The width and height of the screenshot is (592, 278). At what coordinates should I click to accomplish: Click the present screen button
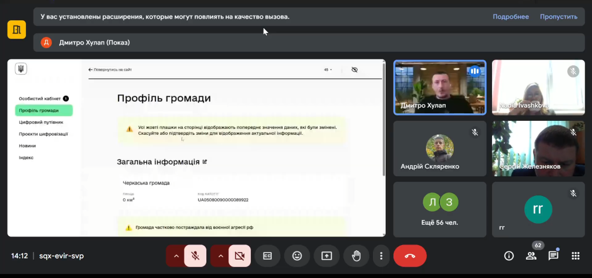pos(326,255)
